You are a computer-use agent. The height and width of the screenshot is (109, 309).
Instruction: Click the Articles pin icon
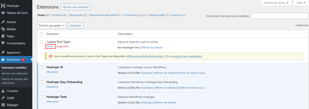tap(3, 22)
